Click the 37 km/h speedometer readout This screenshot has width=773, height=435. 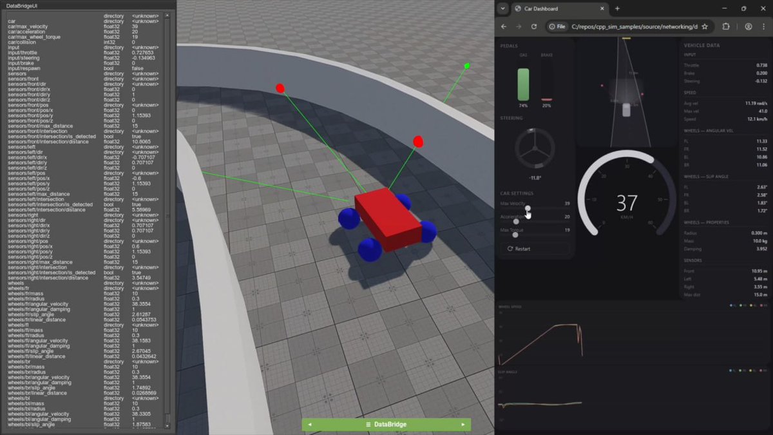click(x=626, y=203)
